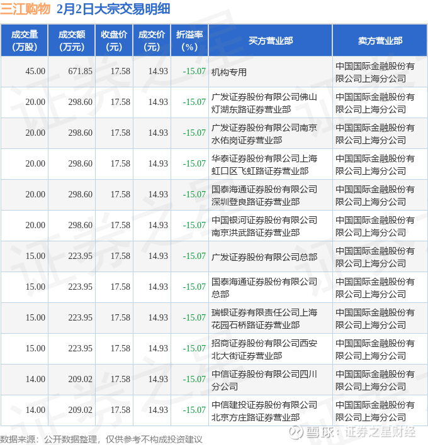Select the 14.93 deal price in 广发证券佛山 row
Image resolution: width=428 pixels, height=445 pixels.
coord(152,102)
